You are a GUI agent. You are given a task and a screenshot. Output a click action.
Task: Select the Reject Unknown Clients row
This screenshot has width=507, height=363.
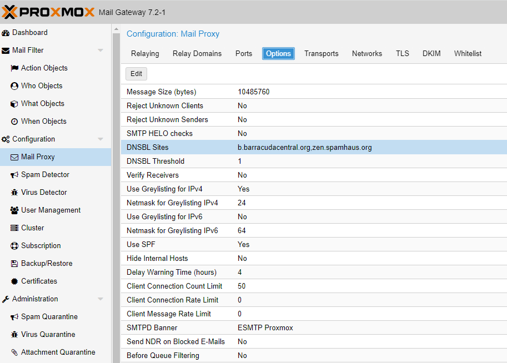[x=314, y=105]
